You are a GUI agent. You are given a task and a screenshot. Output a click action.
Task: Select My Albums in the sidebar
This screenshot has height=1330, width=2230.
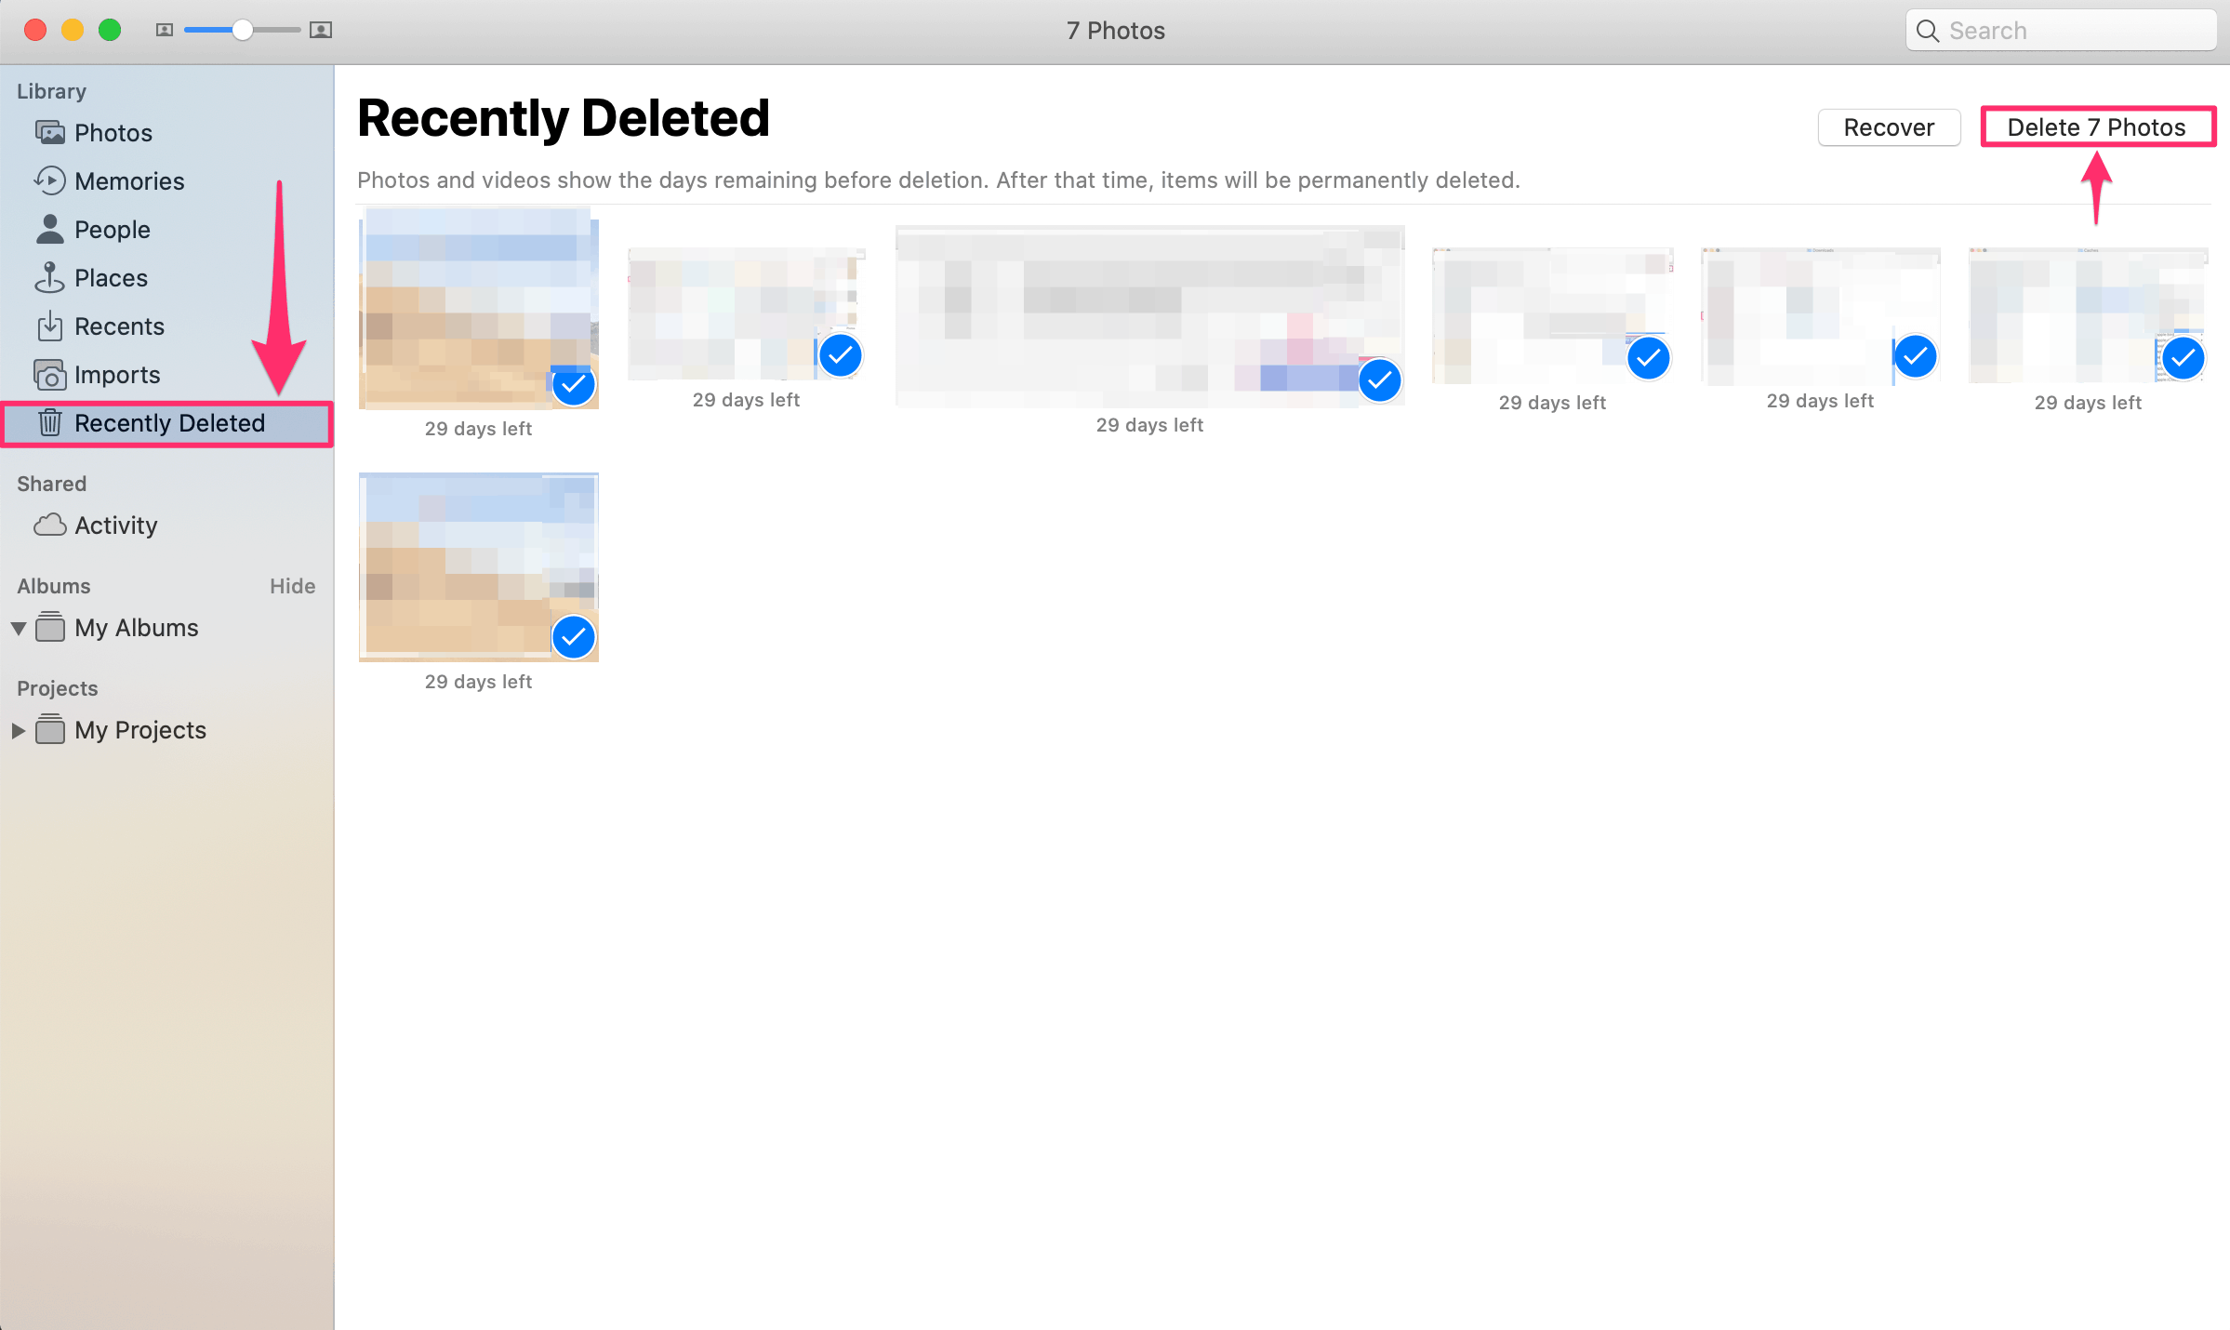click(x=136, y=628)
